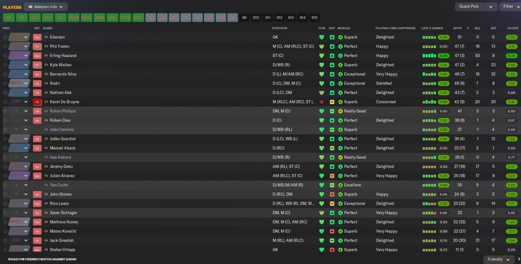521x264 pixels.
Task: Open the Selection Info dropdown
Action: (46, 7)
